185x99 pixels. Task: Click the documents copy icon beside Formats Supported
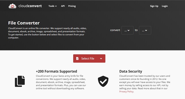point(20,81)
